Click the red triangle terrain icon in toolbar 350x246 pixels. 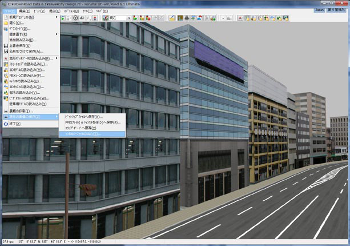coord(240,18)
